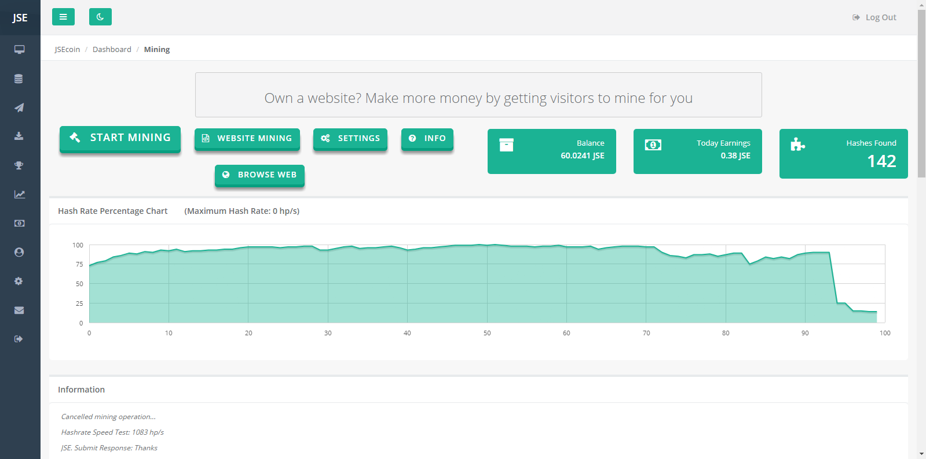Image resolution: width=926 pixels, height=459 pixels.
Task: Click the Today Earnings card
Action: [x=698, y=151]
